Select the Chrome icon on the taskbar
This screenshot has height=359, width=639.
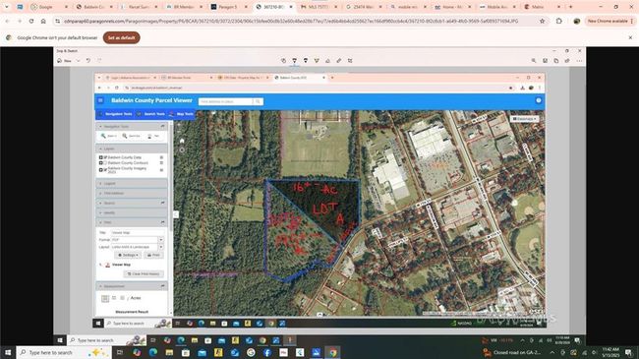(332, 352)
